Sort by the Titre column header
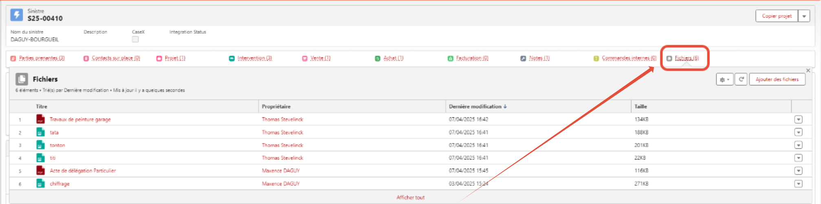 coord(42,106)
